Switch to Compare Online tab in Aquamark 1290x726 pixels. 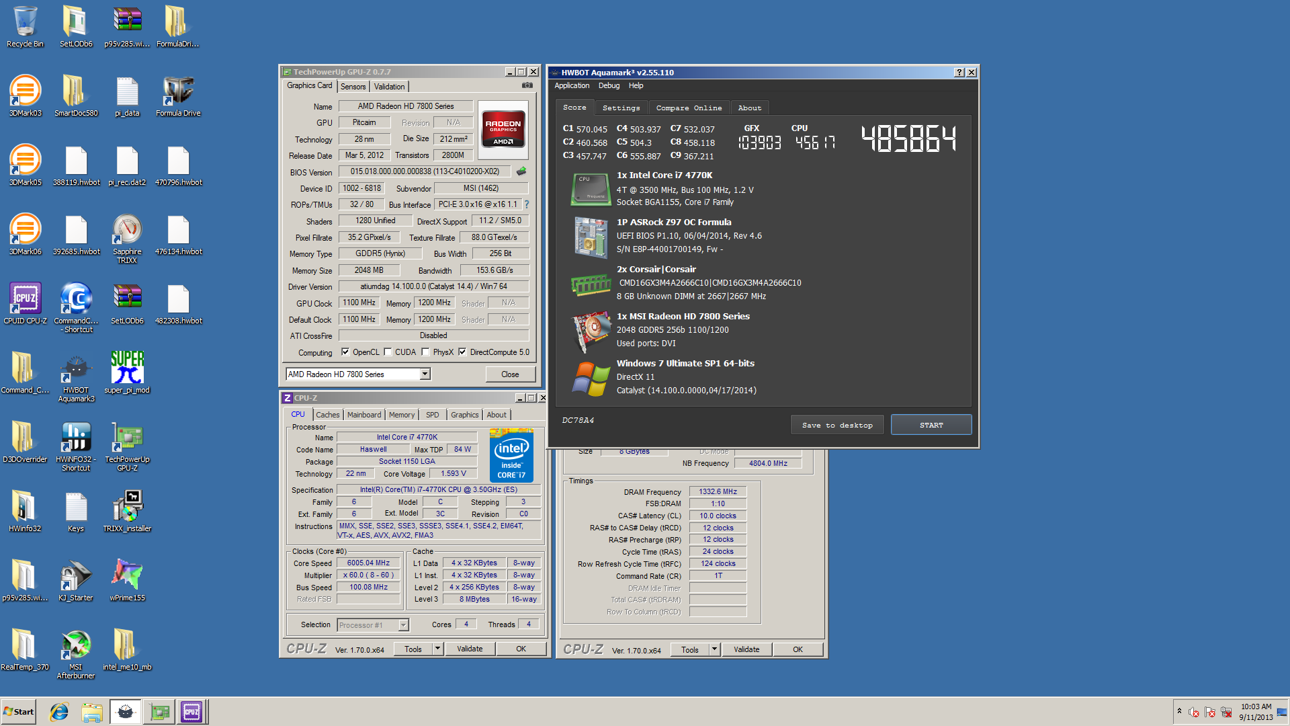click(689, 108)
